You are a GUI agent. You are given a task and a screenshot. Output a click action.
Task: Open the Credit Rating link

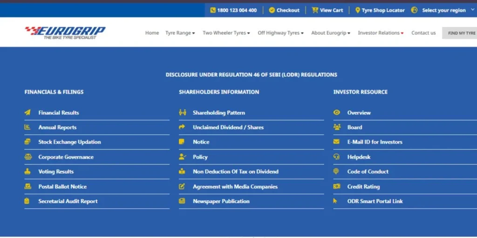[x=363, y=186]
